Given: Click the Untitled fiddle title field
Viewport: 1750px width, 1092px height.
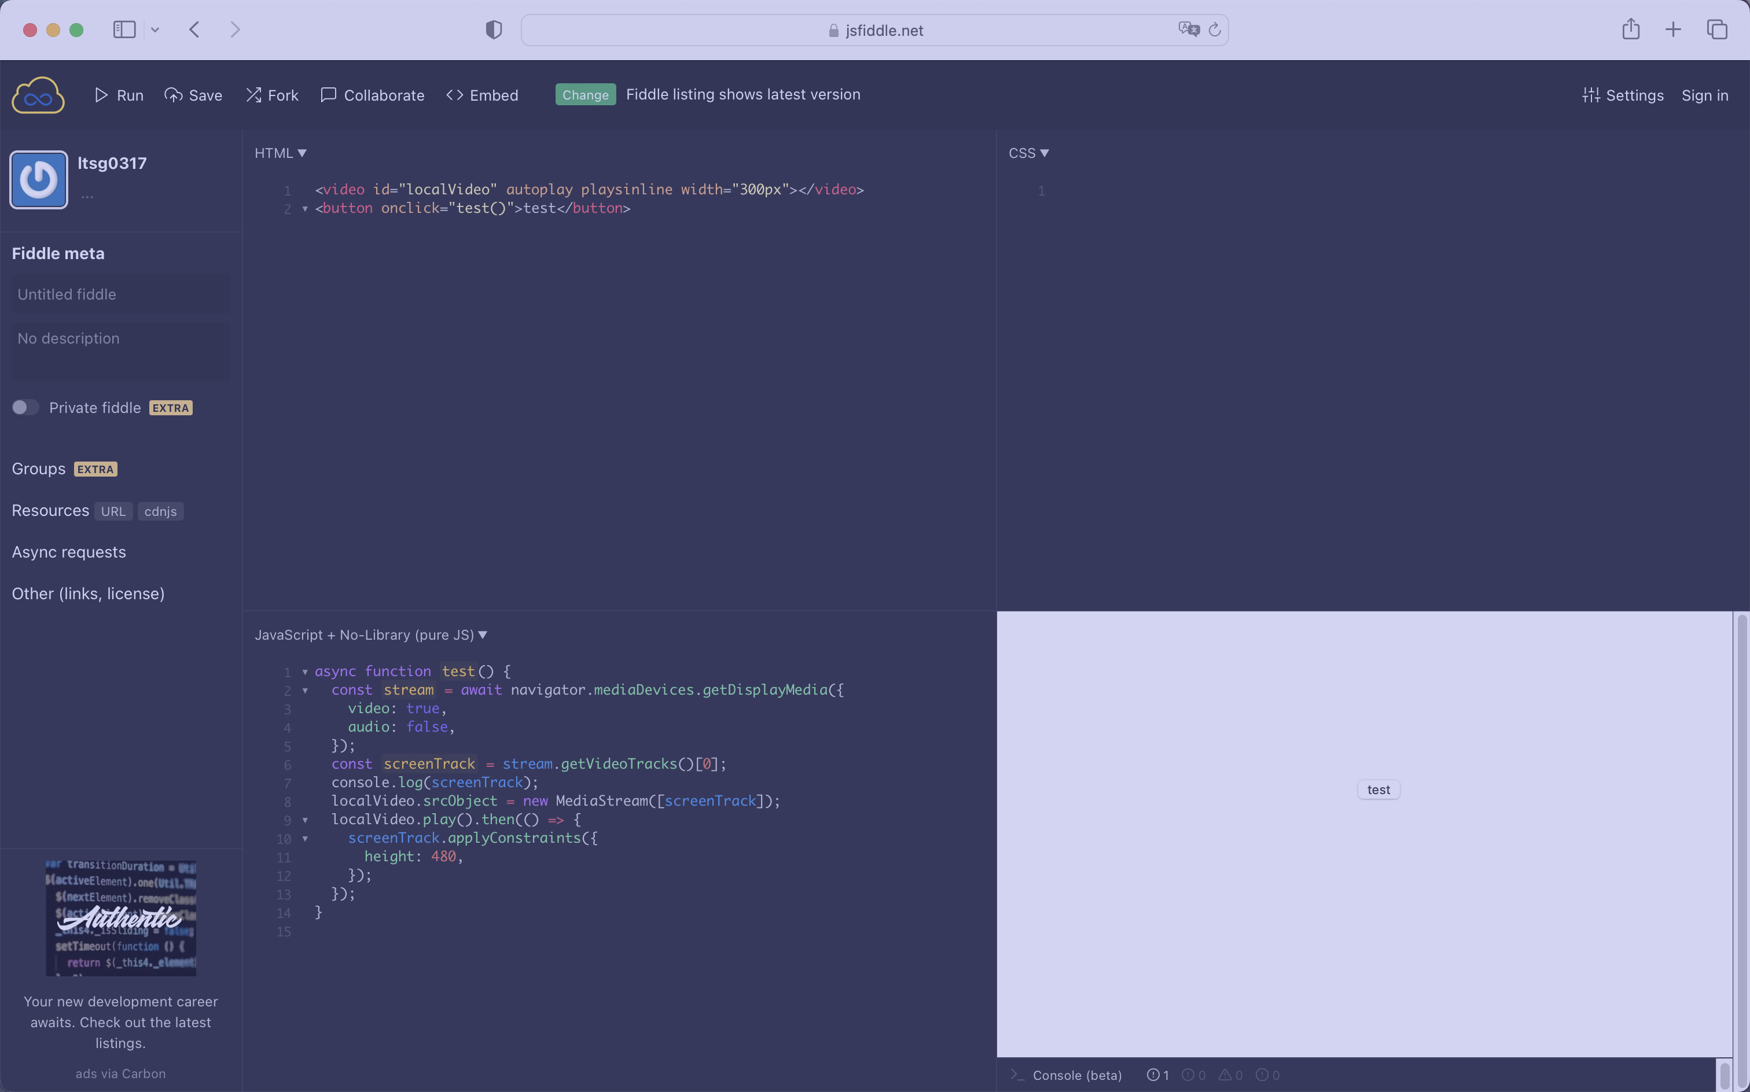Looking at the screenshot, I should (x=120, y=294).
